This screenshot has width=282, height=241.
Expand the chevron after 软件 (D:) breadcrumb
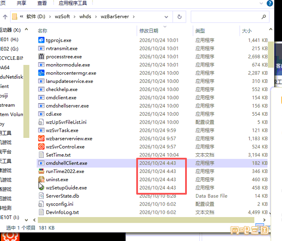point(50,17)
